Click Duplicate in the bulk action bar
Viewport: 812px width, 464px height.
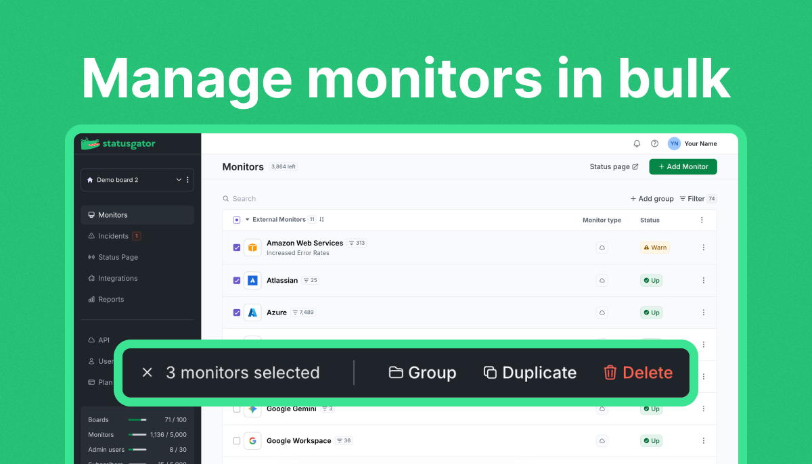(x=530, y=373)
